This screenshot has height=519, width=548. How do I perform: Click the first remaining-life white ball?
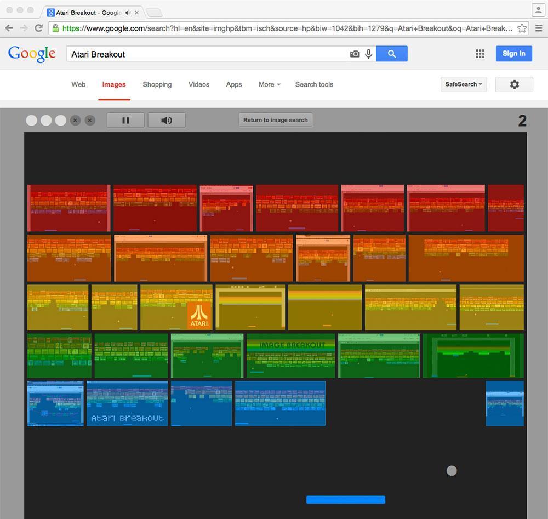point(31,120)
